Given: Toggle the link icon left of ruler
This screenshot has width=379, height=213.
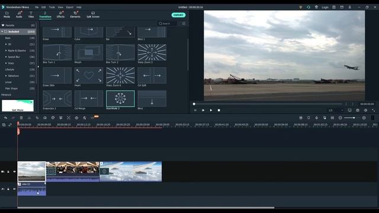Looking at the screenshot, I should pyautogui.click(x=10, y=125).
